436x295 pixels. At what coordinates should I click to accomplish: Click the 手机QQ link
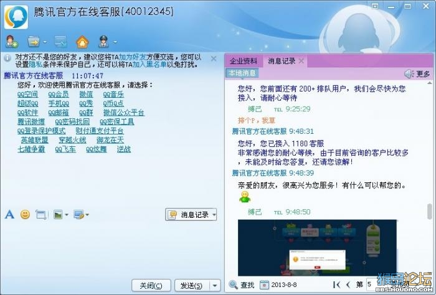coord(59,103)
